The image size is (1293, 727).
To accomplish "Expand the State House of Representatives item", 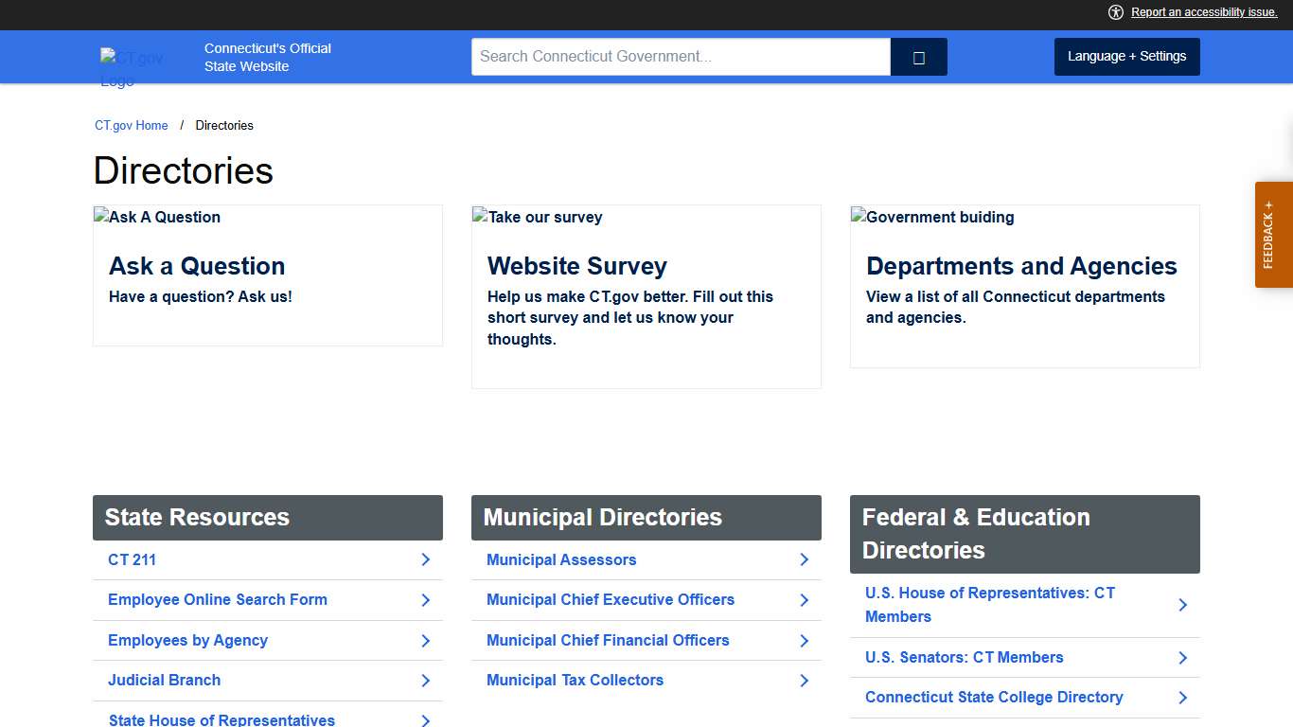I will [x=221, y=719].
